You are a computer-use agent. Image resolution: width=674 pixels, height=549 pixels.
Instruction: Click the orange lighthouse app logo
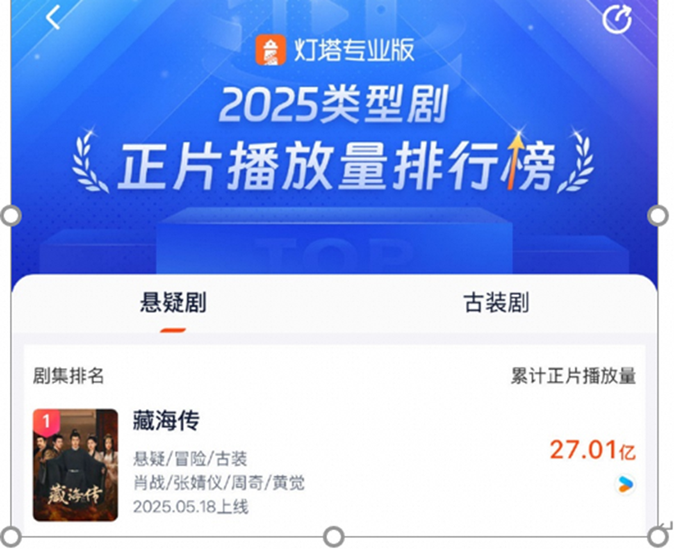[271, 50]
